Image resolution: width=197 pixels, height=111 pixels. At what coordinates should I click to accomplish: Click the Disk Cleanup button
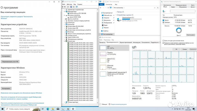pyautogui.click(x=190, y=35)
